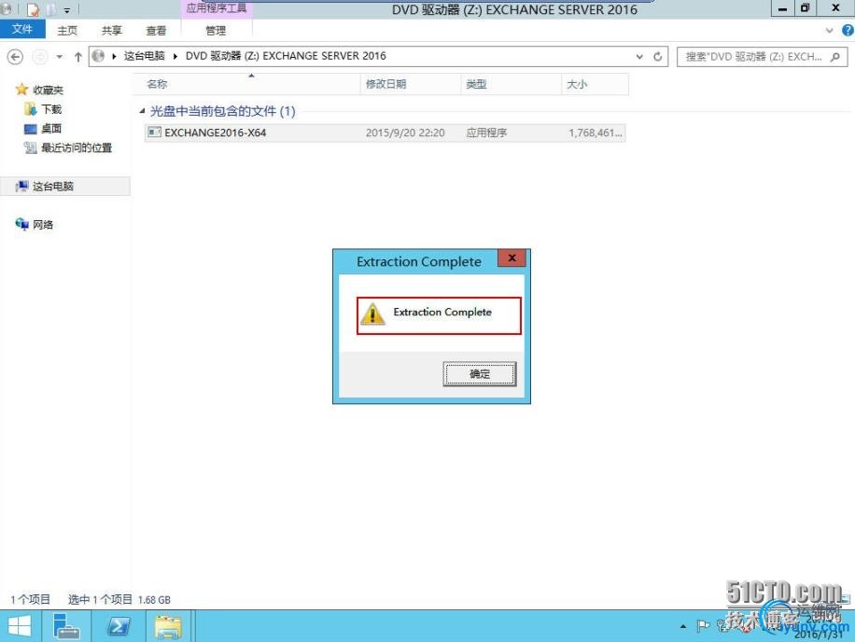This screenshot has width=855, height=642.
Task: Go back with the back arrow
Action: coord(15,57)
